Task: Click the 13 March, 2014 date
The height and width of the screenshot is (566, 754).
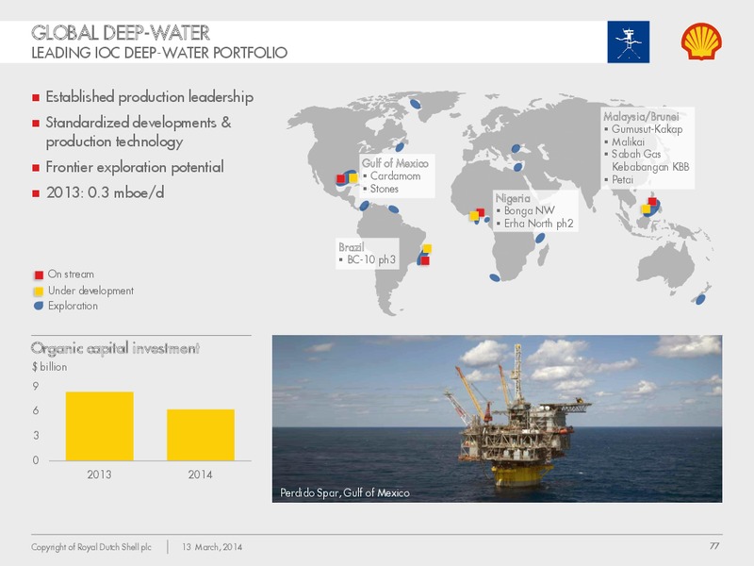Action: 212,547
